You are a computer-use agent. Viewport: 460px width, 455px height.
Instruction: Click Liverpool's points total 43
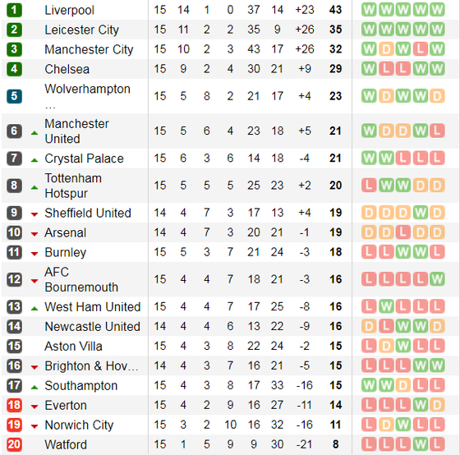(335, 10)
